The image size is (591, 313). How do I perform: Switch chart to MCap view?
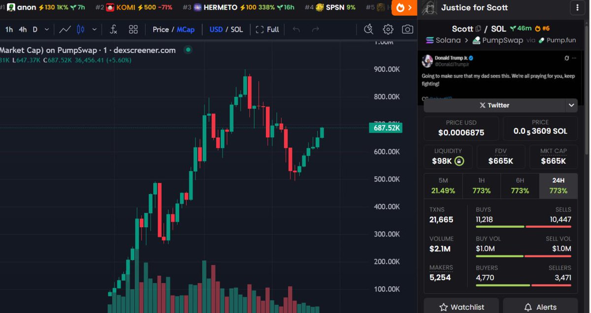click(186, 29)
